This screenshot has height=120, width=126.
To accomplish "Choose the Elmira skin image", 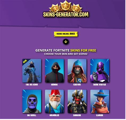I will pos(100,101).
